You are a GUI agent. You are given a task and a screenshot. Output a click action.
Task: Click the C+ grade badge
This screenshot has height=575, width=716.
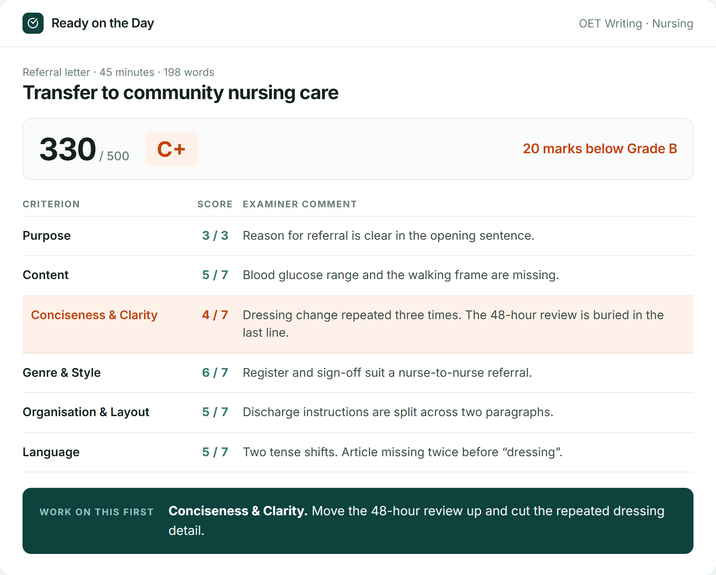172,149
